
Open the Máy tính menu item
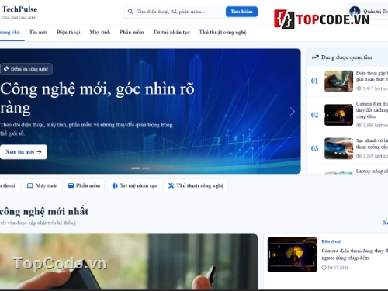pyautogui.click(x=100, y=33)
